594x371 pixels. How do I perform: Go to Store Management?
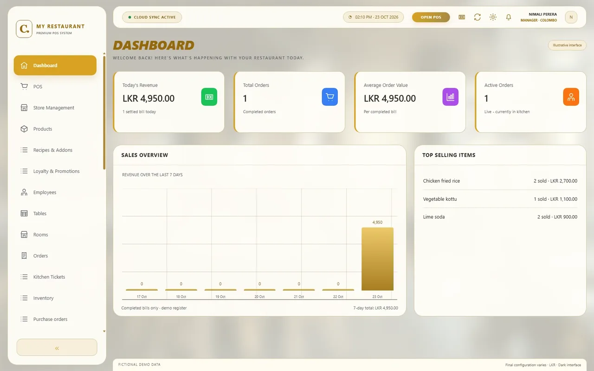pos(55,108)
